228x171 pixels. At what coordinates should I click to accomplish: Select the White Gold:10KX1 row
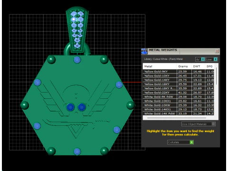(x=179, y=101)
